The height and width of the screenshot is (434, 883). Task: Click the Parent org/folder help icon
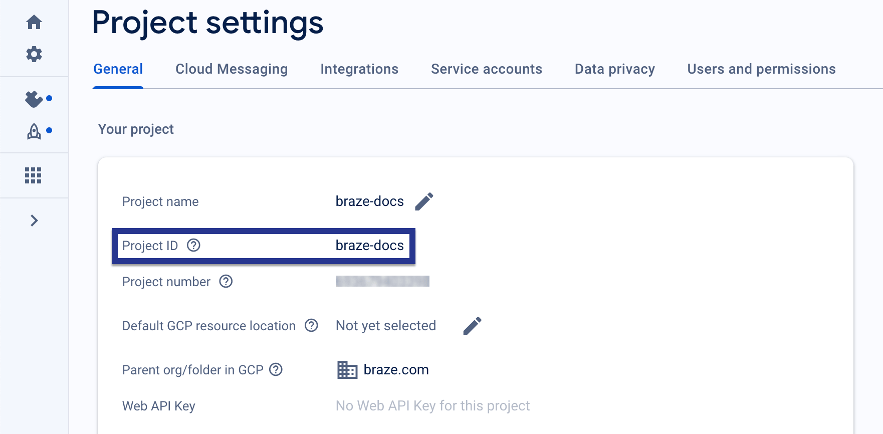click(275, 370)
